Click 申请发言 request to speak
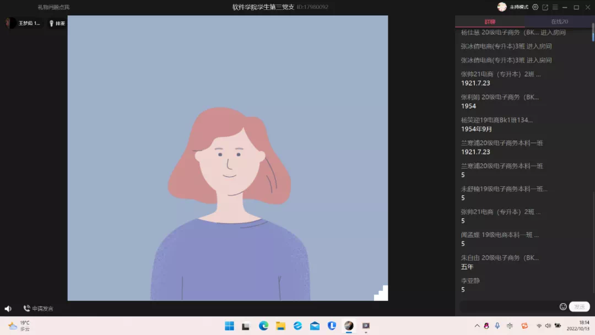The height and width of the screenshot is (335, 595). pyautogui.click(x=38, y=309)
